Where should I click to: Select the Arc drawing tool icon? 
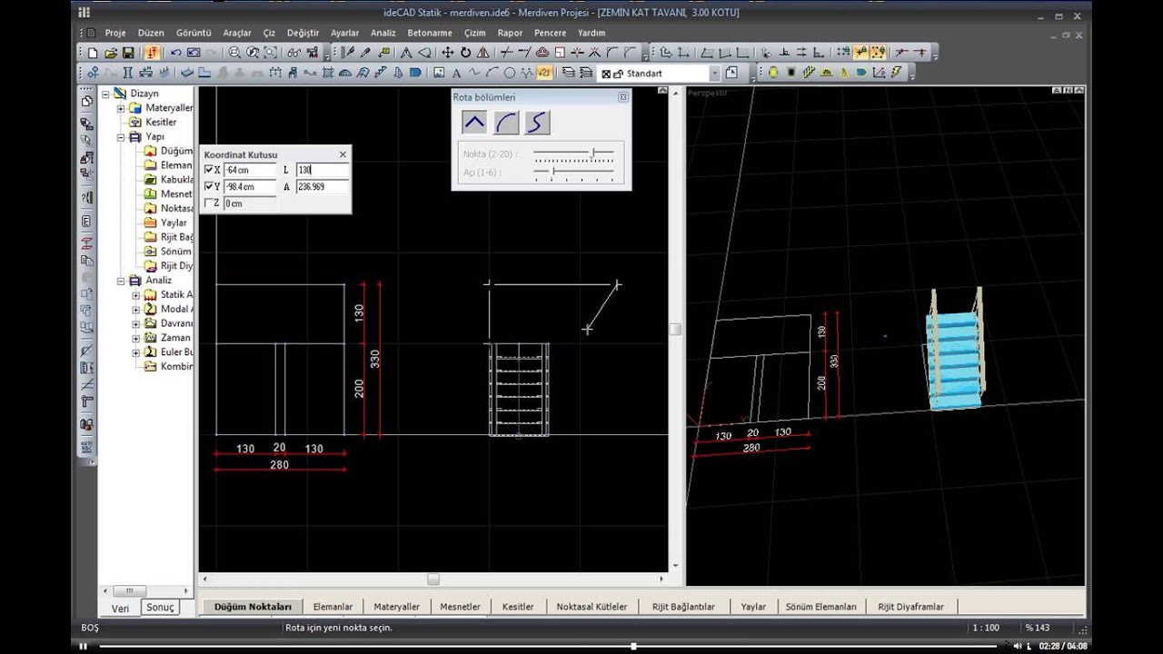(x=492, y=73)
